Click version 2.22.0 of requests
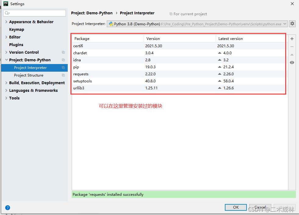Image resolution: width=299 pixels, height=215 pixels. 150,74
